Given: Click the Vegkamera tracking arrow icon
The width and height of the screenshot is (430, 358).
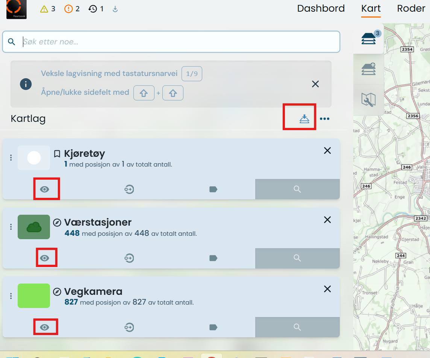Looking at the screenshot, I should pos(129,327).
